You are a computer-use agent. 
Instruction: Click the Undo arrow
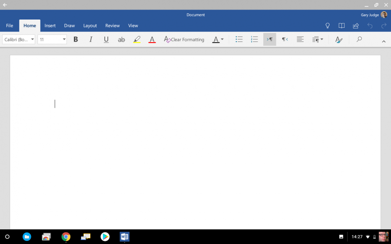pyautogui.click(x=370, y=26)
